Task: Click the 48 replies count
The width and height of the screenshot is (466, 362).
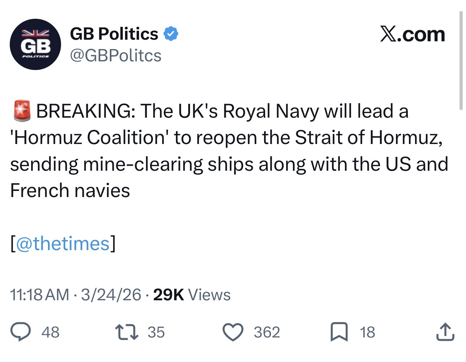Action: click(50, 332)
